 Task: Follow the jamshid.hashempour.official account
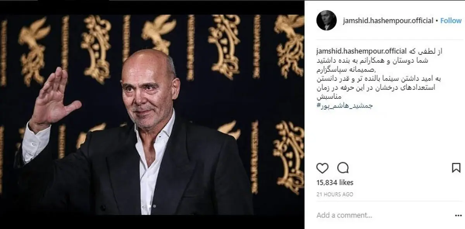pyautogui.click(x=451, y=21)
